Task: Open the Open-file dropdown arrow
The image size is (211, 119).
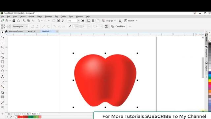Action: click(x=10, y=20)
